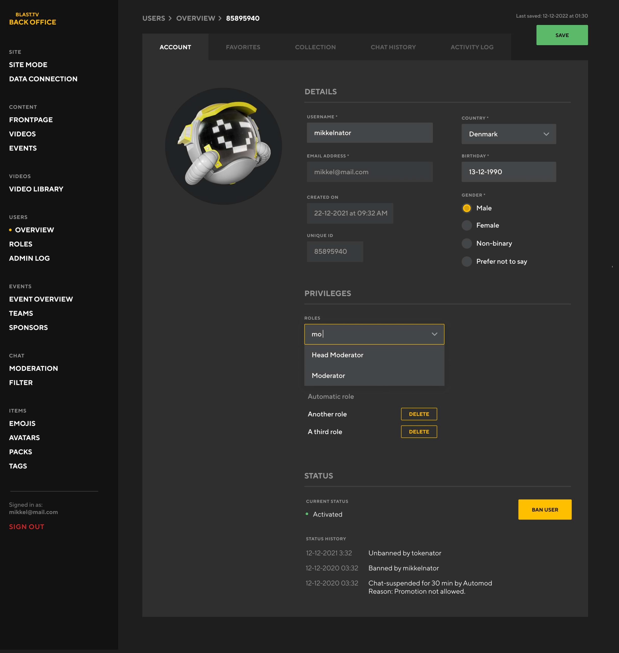Image resolution: width=619 pixels, height=653 pixels.
Task: Expand the Roles dropdown in Privileges
Action: click(434, 334)
